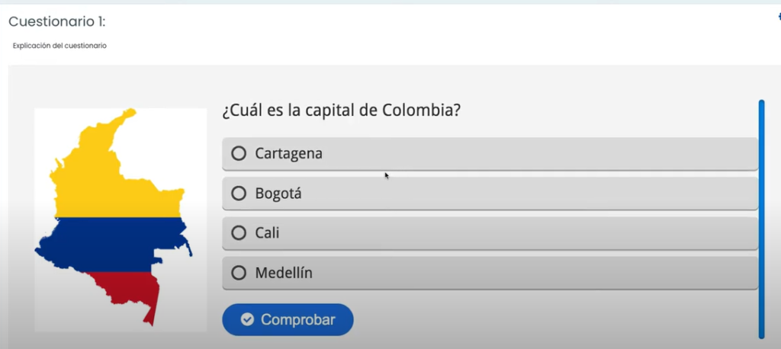The width and height of the screenshot is (781, 349).
Task: Click the empty right side of Cali answer bar
Action: [610, 233]
